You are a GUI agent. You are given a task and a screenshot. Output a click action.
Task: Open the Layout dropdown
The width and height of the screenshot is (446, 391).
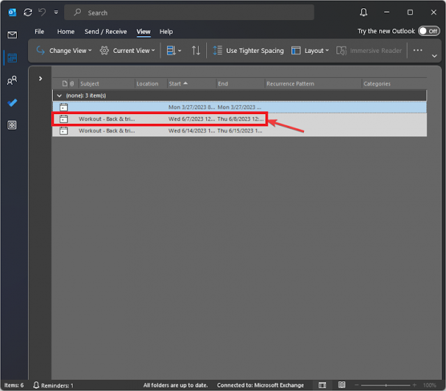pos(309,51)
